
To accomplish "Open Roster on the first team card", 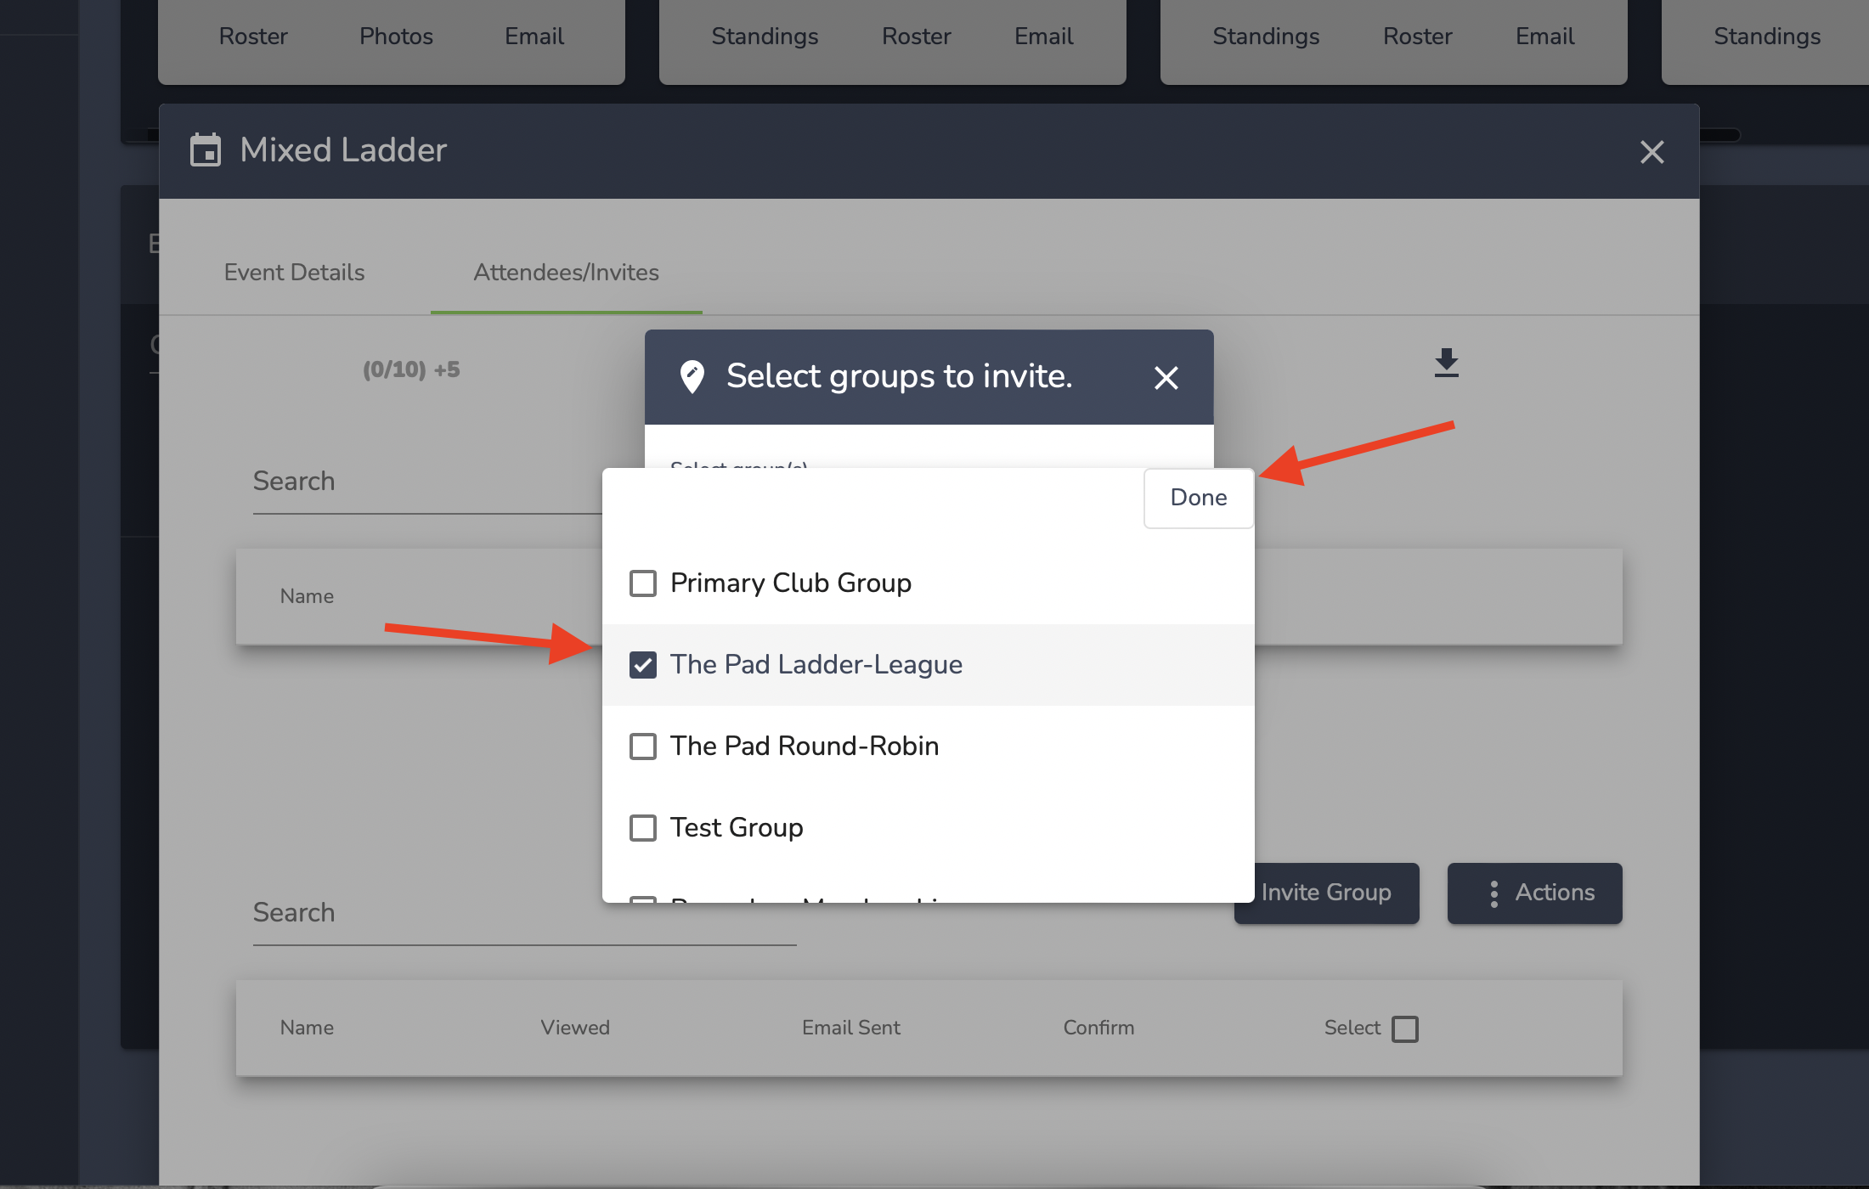I will (x=253, y=37).
